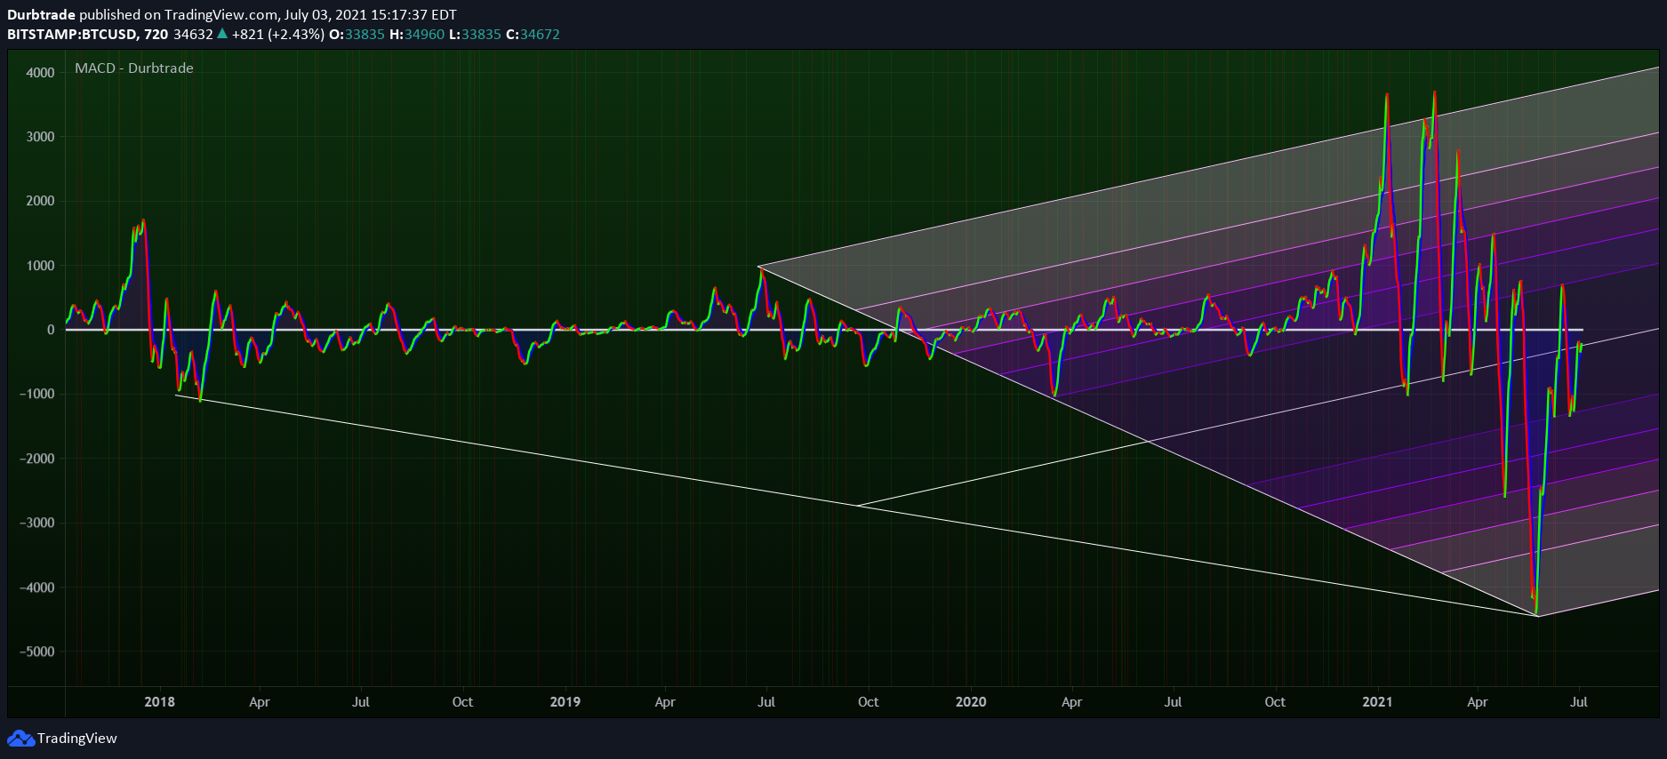The image size is (1667, 759).
Task: Click the Apr label after 2020
Action: 1072,702
